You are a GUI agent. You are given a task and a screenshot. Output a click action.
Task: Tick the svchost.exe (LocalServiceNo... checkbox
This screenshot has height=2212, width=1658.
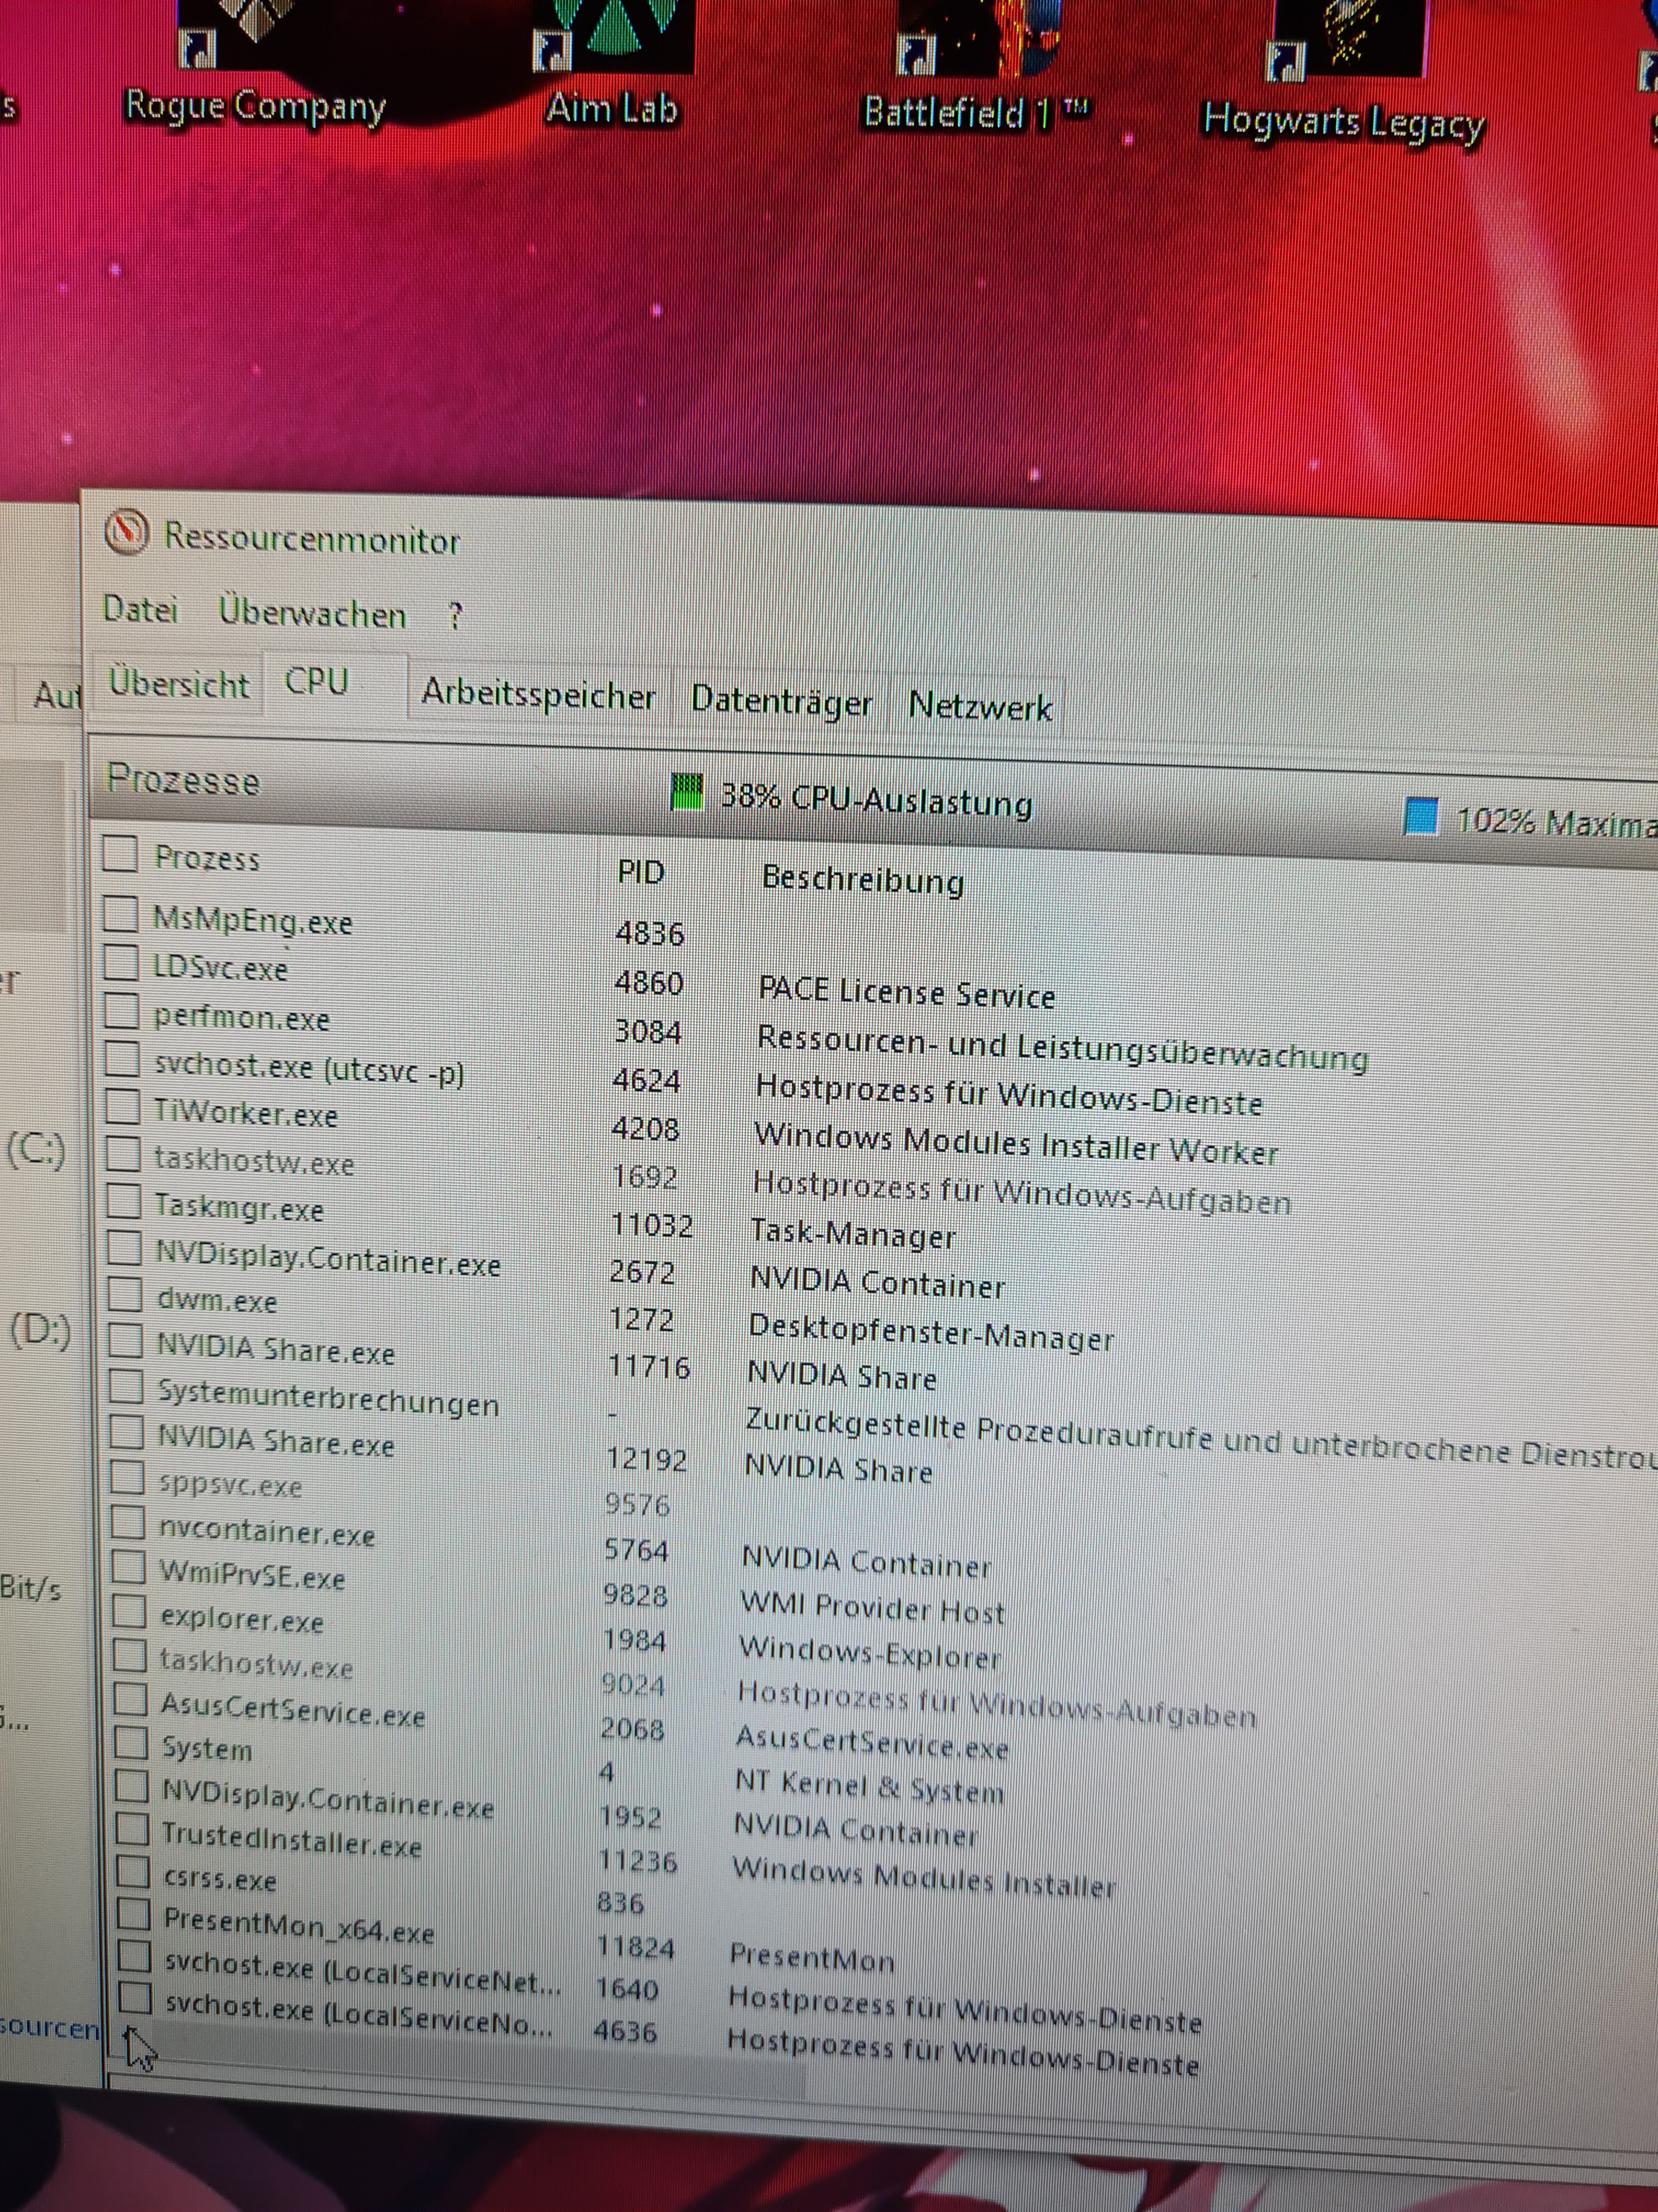click(135, 1997)
